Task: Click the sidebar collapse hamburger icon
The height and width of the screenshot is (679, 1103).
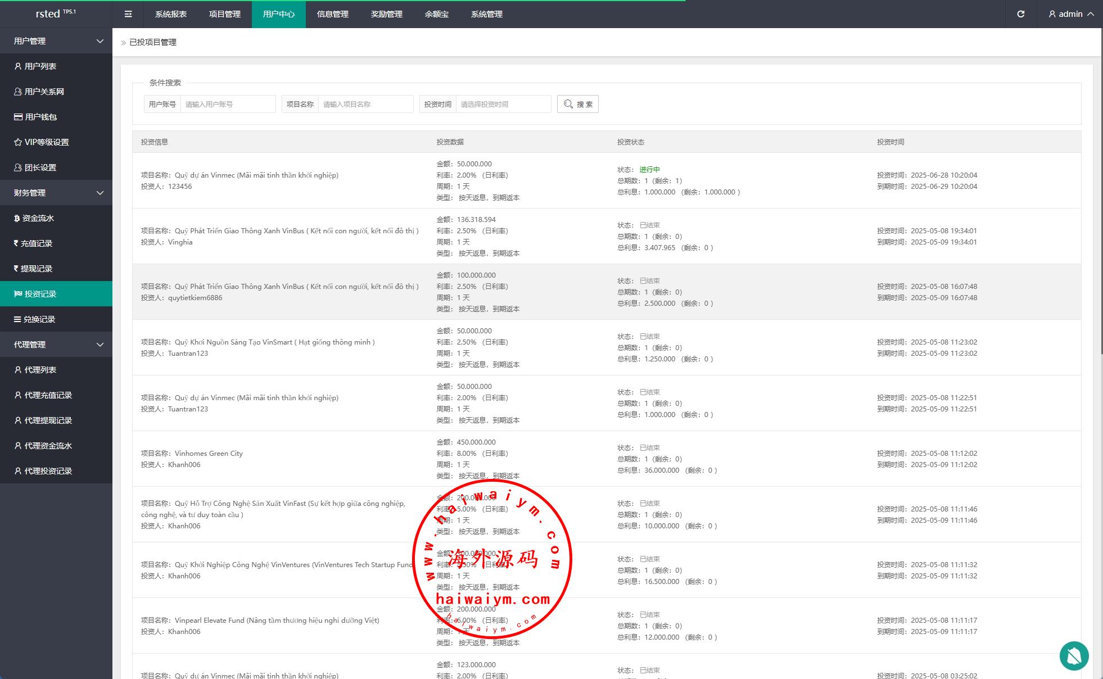Action: click(x=128, y=14)
